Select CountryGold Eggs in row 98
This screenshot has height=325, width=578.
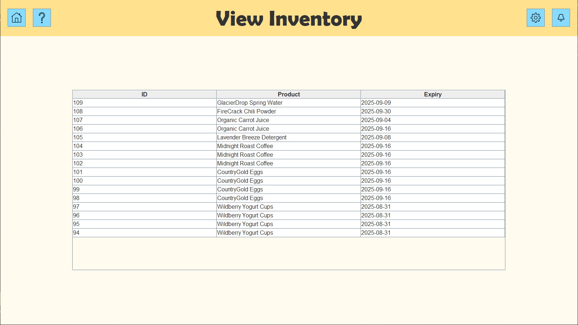point(289,198)
